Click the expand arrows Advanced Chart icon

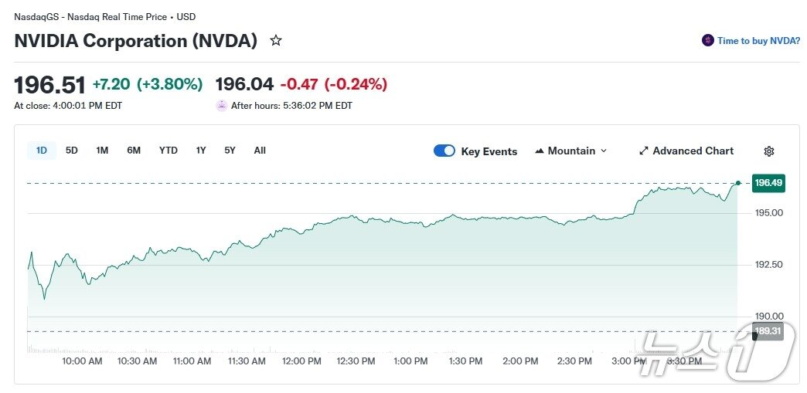643,151
